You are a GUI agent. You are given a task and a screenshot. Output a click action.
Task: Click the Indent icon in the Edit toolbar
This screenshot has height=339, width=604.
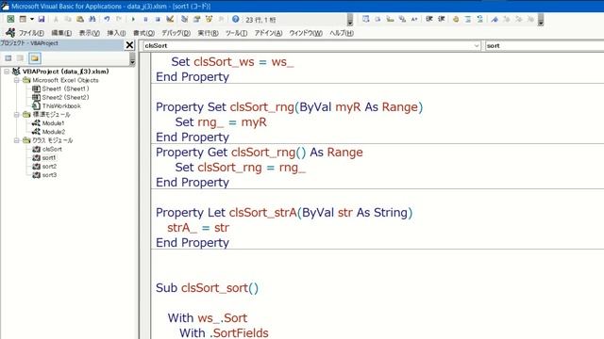(429, 19)
